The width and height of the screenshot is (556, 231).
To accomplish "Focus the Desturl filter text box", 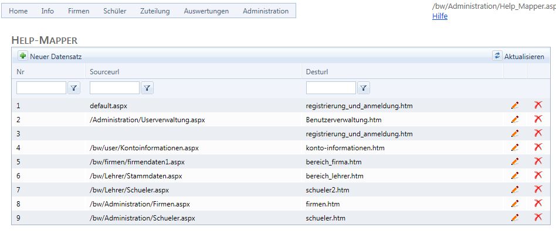I will 331,88.
